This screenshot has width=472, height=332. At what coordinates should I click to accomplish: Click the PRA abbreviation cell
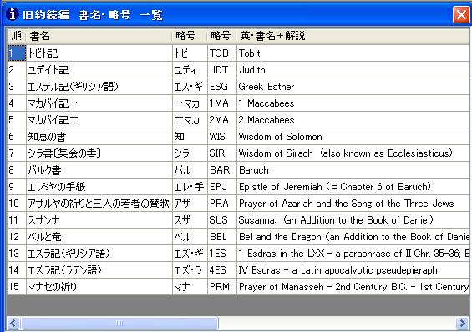tap(222, 204)
